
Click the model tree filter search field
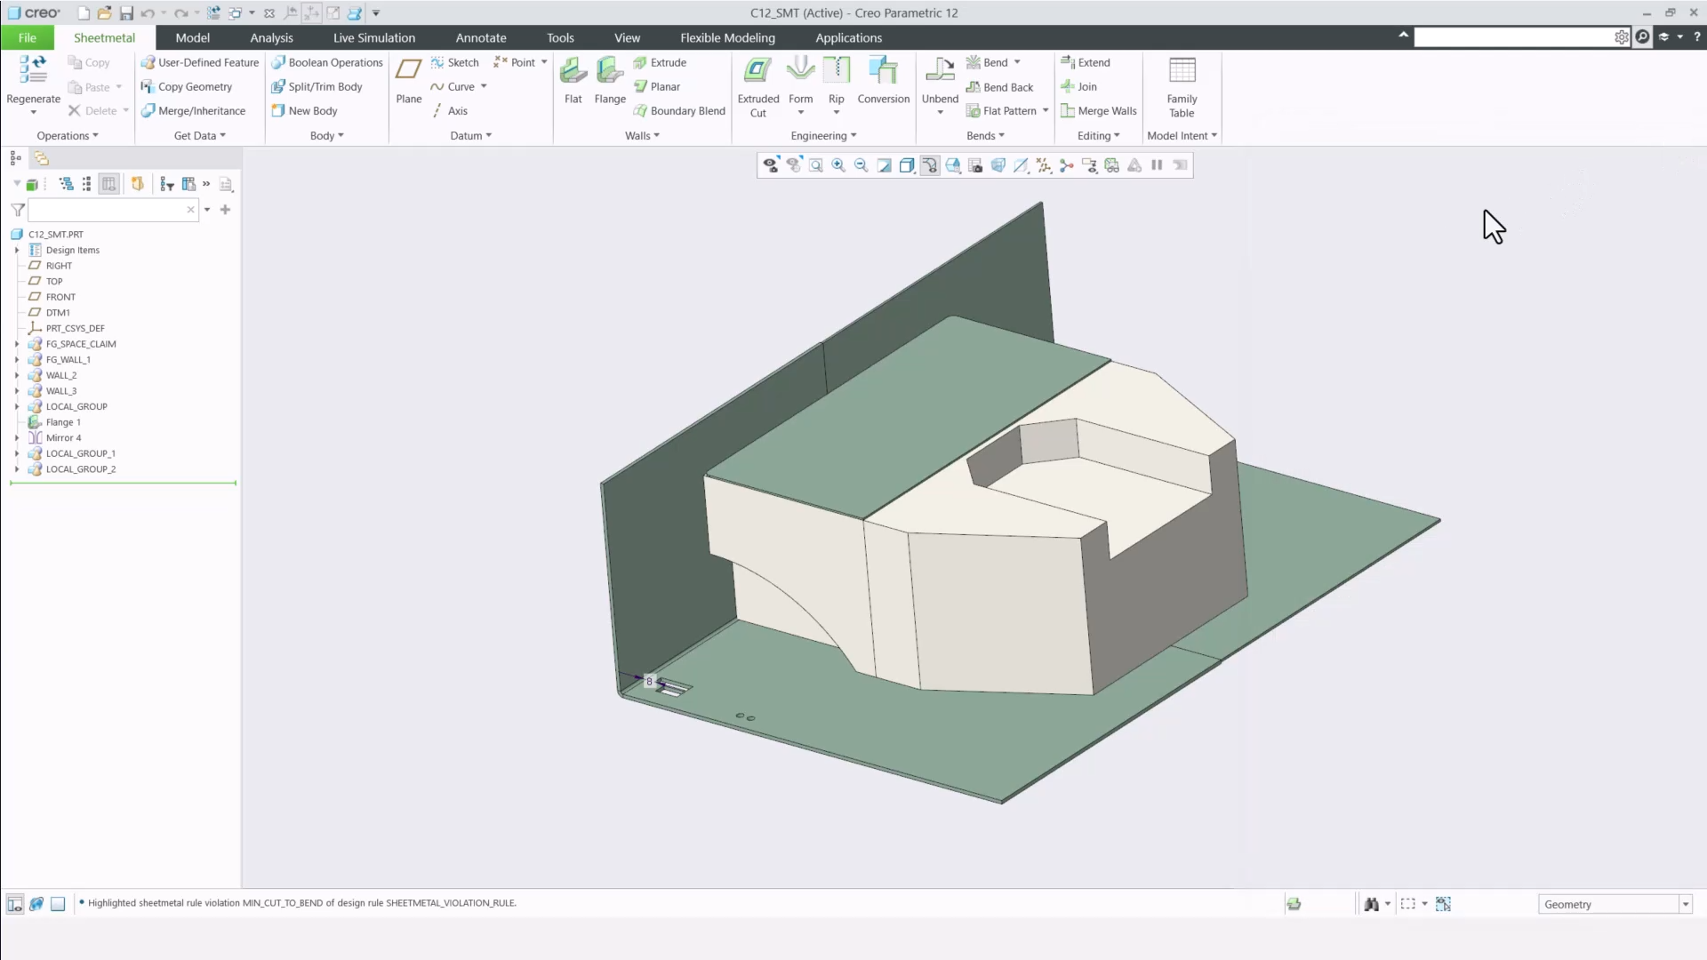(113, 210)
